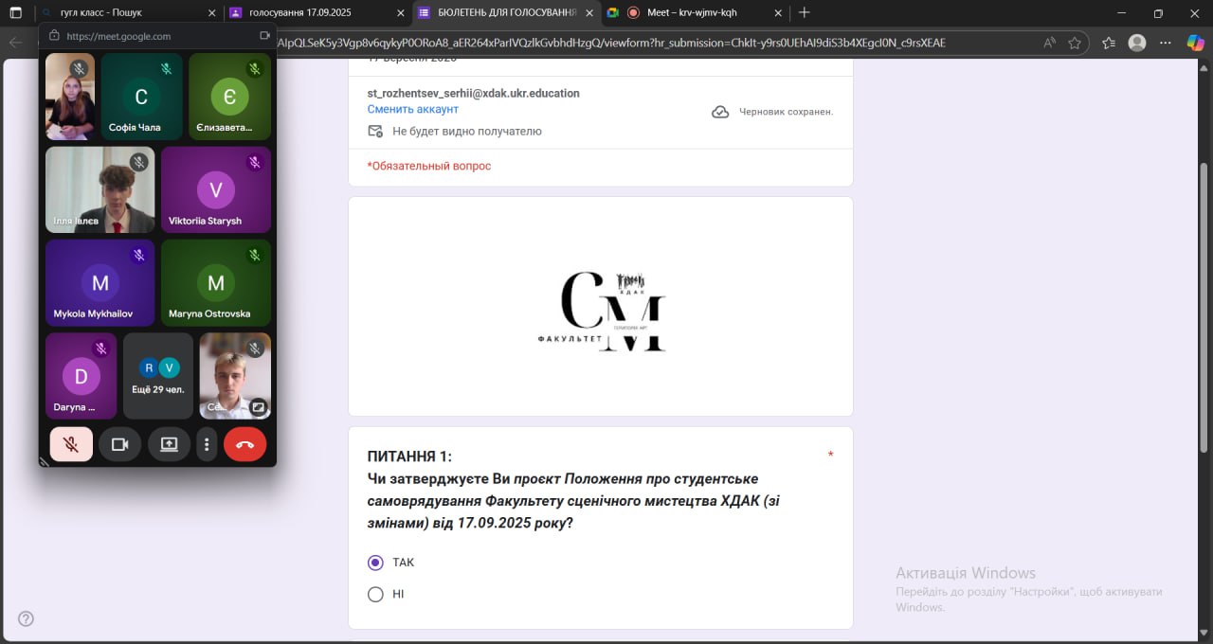Click the browser profile avatar icon
Image resolution: width=1213 pixels, height=644 pixels.
1137,43
